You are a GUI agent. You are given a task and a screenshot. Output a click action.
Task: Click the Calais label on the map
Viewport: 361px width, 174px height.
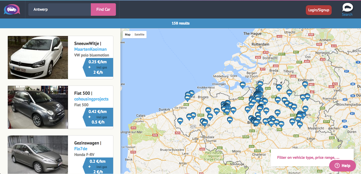pos(141,115)
